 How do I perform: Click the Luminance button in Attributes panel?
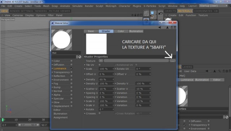[187, 80]
